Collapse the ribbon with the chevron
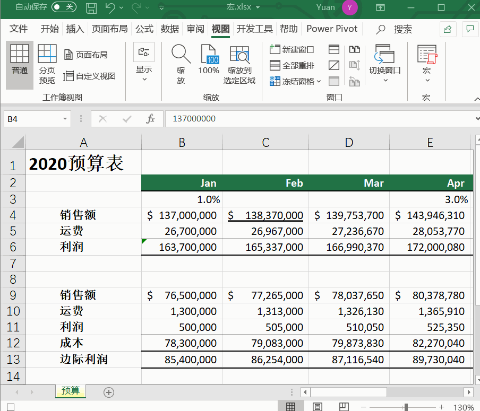Viewport: 480px width, 411px height. tap(477, 99)
